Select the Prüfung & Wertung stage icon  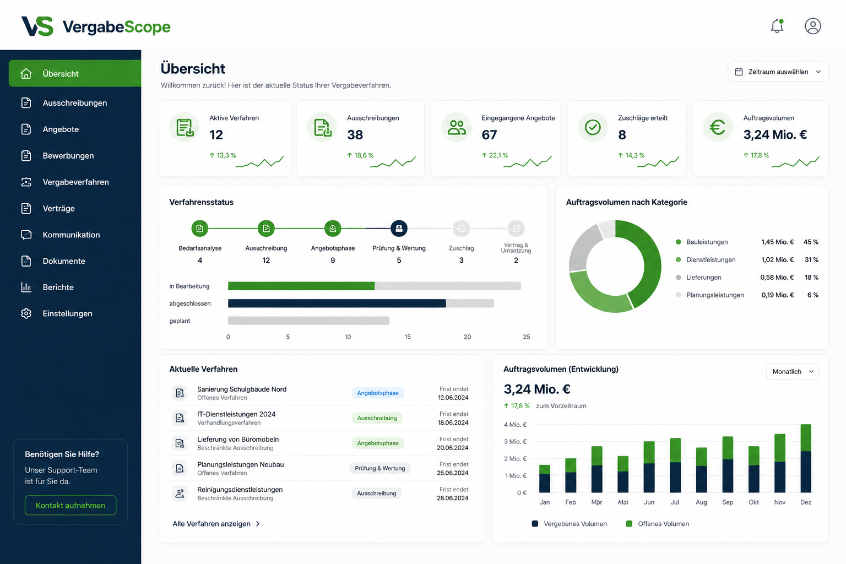point(399,228)
